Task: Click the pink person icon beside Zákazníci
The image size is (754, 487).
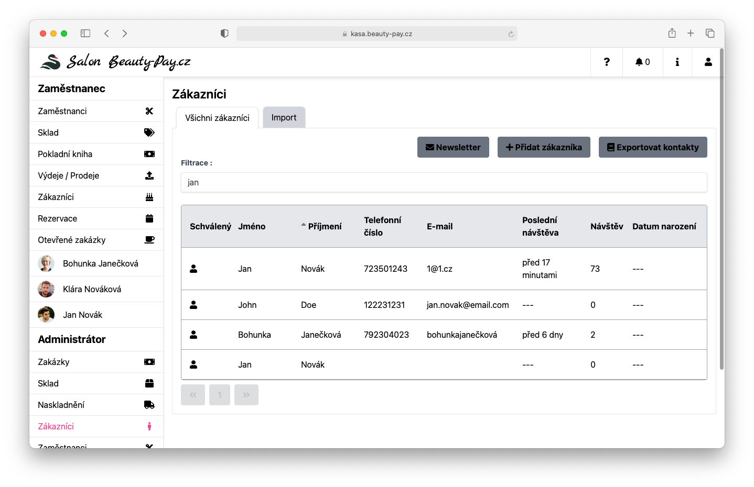Action: (x=149, y=426)
